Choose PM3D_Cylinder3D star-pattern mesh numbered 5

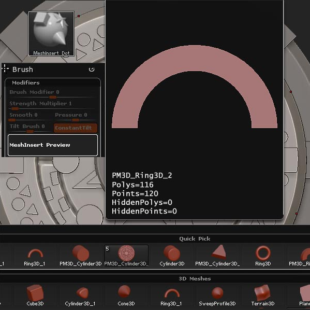(x=126, y=256)
